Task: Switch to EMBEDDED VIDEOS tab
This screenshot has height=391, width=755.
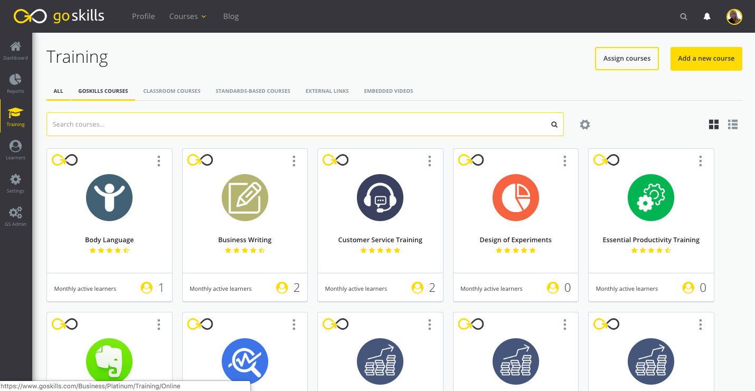Action: tap(389, 91)
